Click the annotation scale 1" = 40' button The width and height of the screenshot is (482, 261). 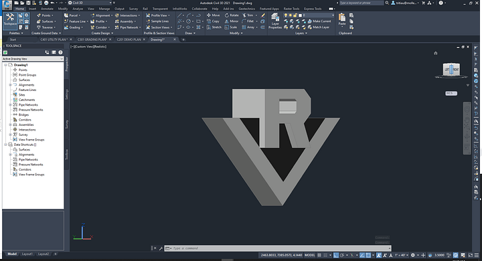click(402, 255)
